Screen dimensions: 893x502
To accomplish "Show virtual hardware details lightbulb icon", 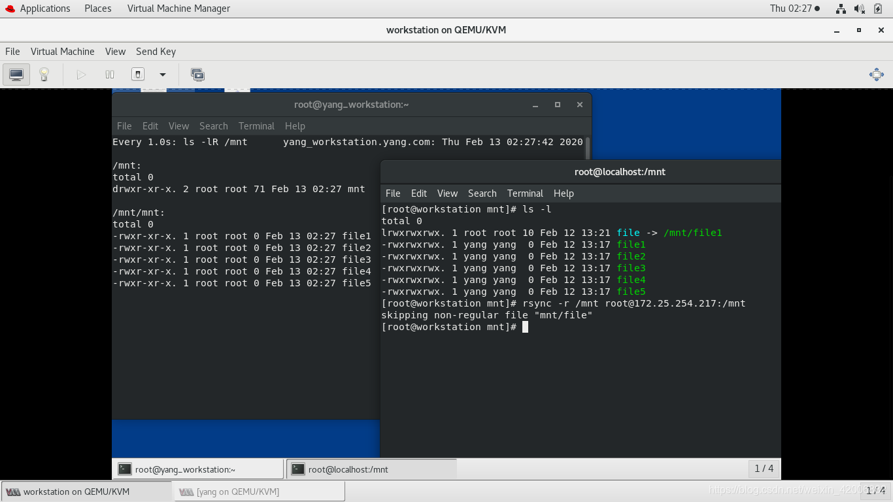I will point(44,75).
